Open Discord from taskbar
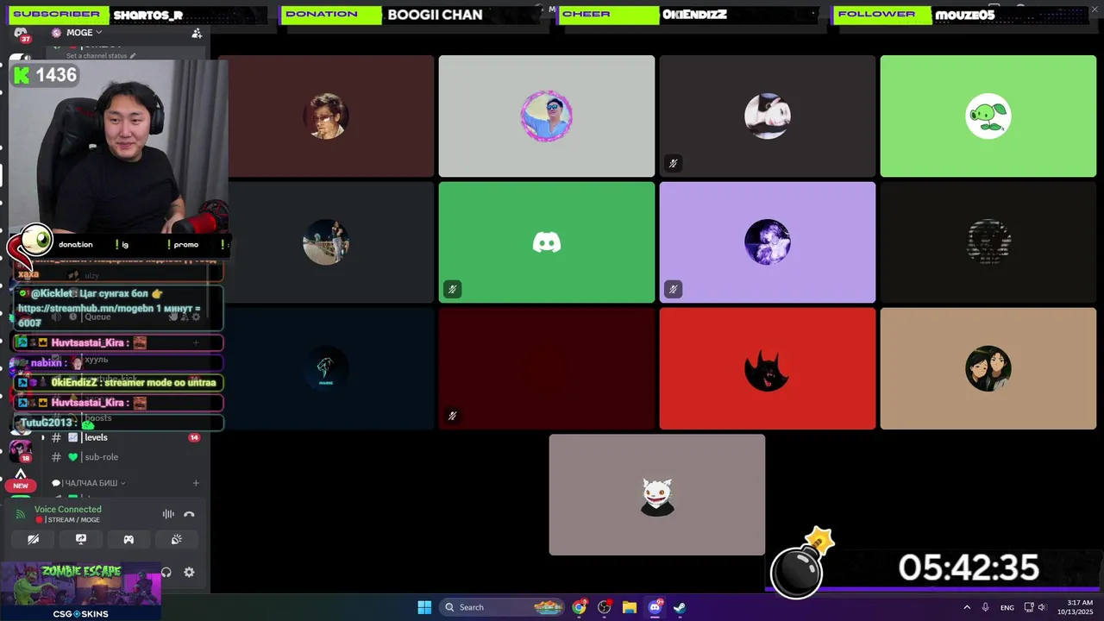This screenshot has height=621, width=1104. coord(655,607)
